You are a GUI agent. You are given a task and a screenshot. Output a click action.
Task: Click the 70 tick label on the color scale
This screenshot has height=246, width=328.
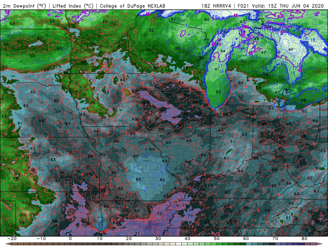275,239
